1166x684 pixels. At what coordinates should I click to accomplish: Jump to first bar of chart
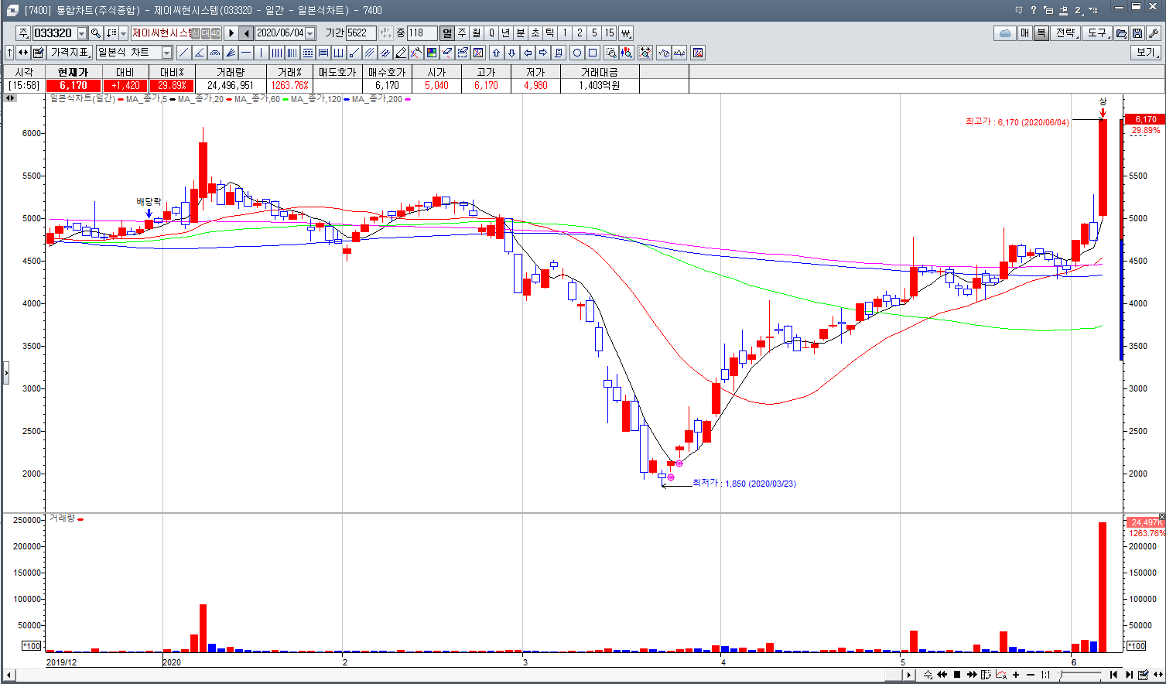(x=1113, y=675)
